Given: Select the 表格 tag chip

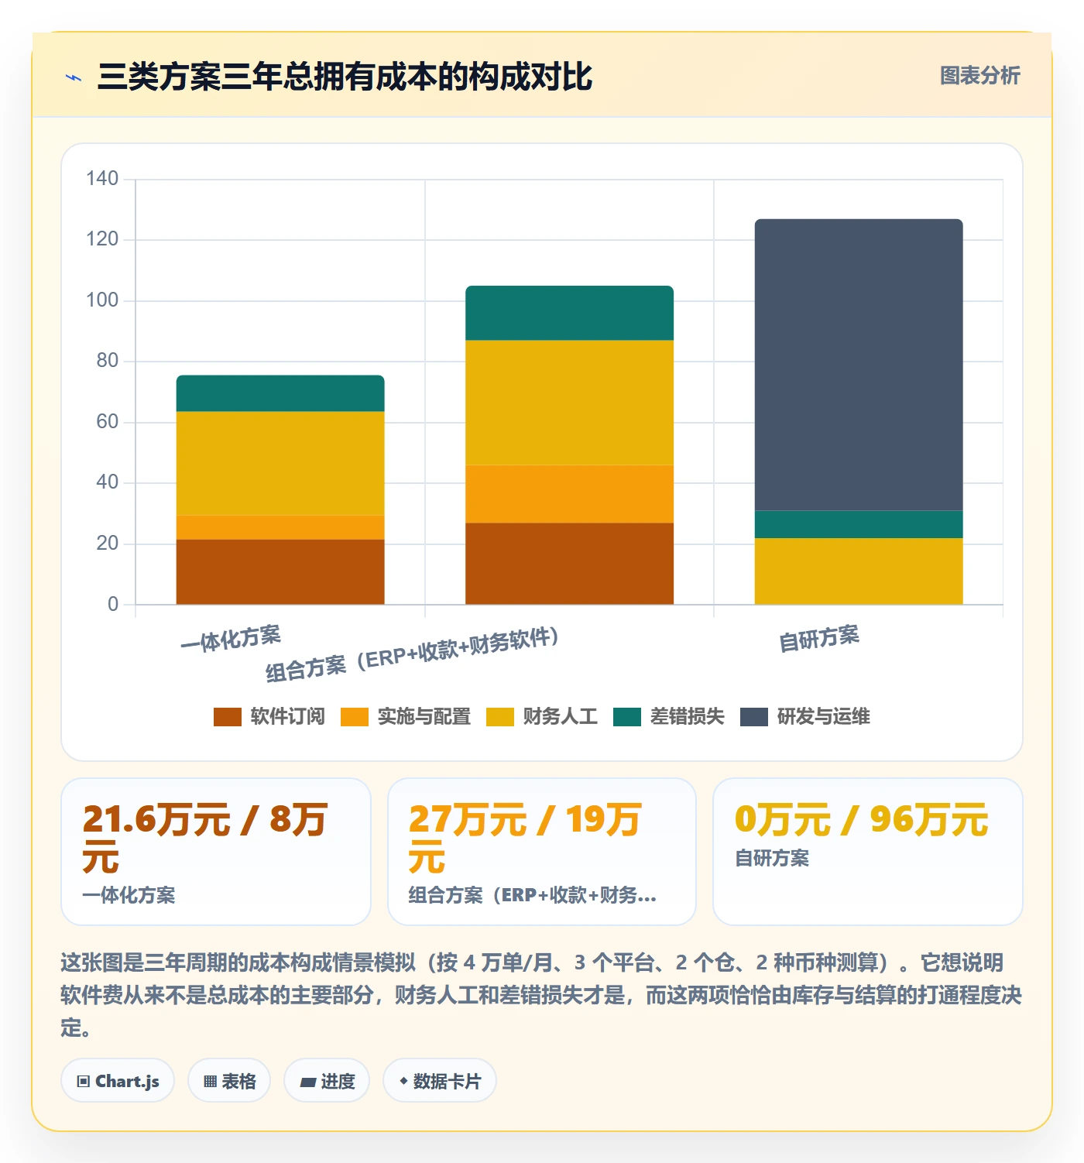Looking at the screenshot, I should tap(229, 1080).
